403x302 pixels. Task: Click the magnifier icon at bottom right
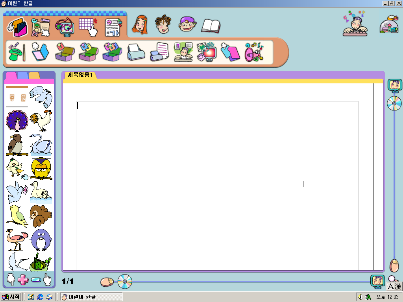pyautogui.click(x=392, y=279)
